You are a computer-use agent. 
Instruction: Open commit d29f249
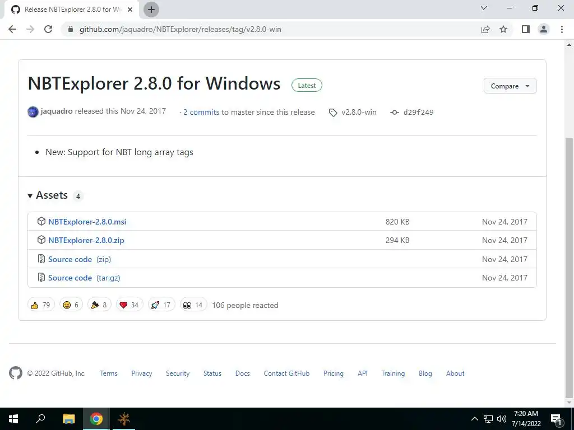[418, 112]
